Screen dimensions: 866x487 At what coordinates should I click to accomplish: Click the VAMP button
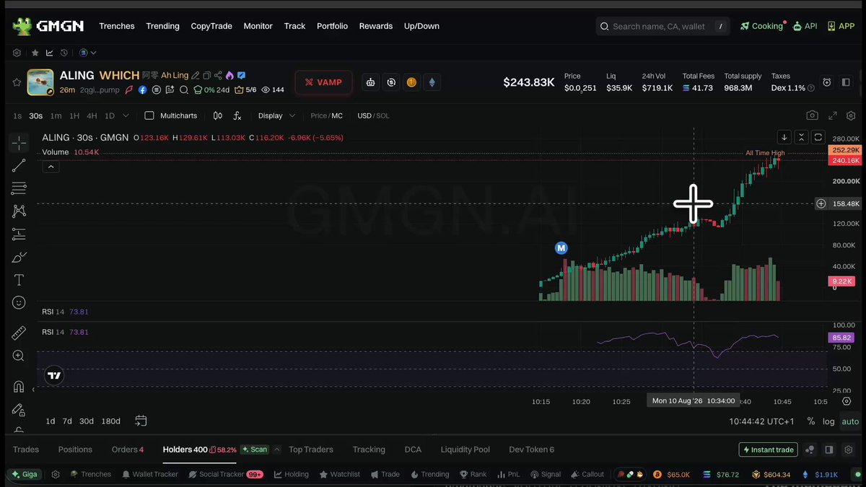click(323, 82)
